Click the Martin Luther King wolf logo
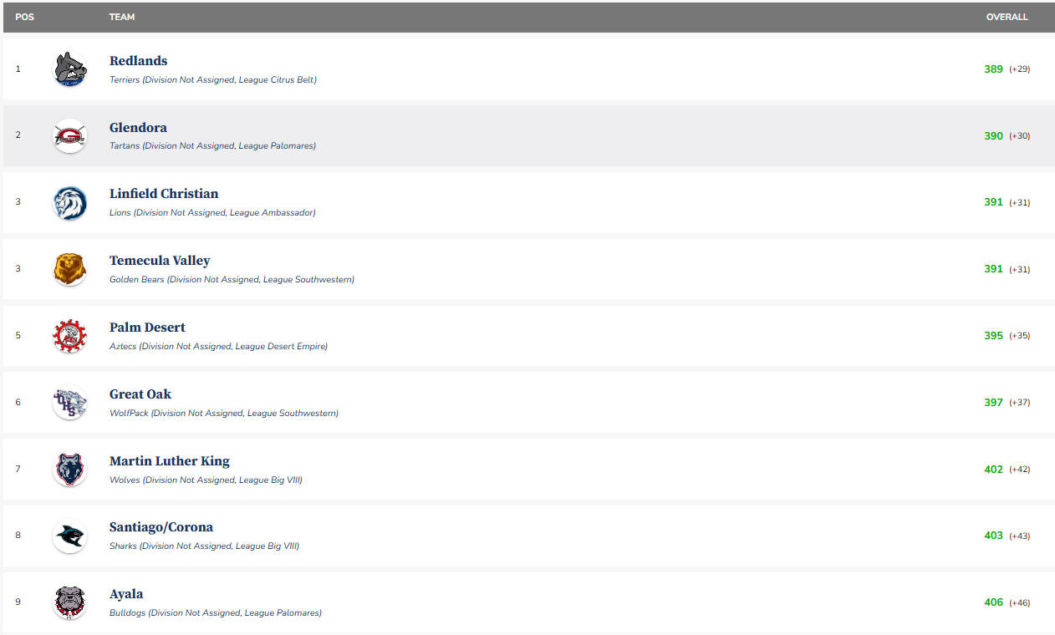The height and width of the screenshot is (635, 1055). [70, 470]
